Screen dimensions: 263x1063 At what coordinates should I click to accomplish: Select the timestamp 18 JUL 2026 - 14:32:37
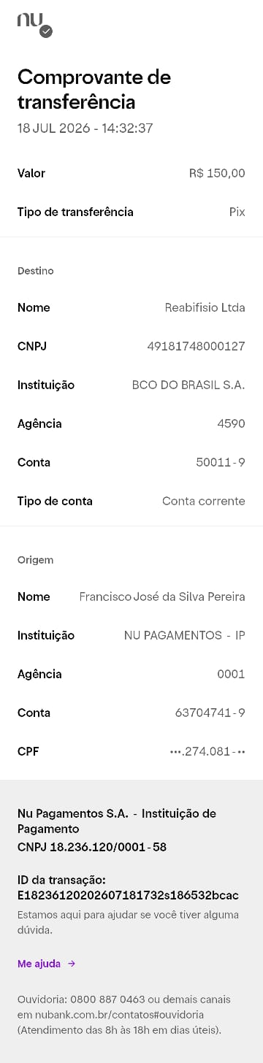pyautogui.click(x=85, y=128)
